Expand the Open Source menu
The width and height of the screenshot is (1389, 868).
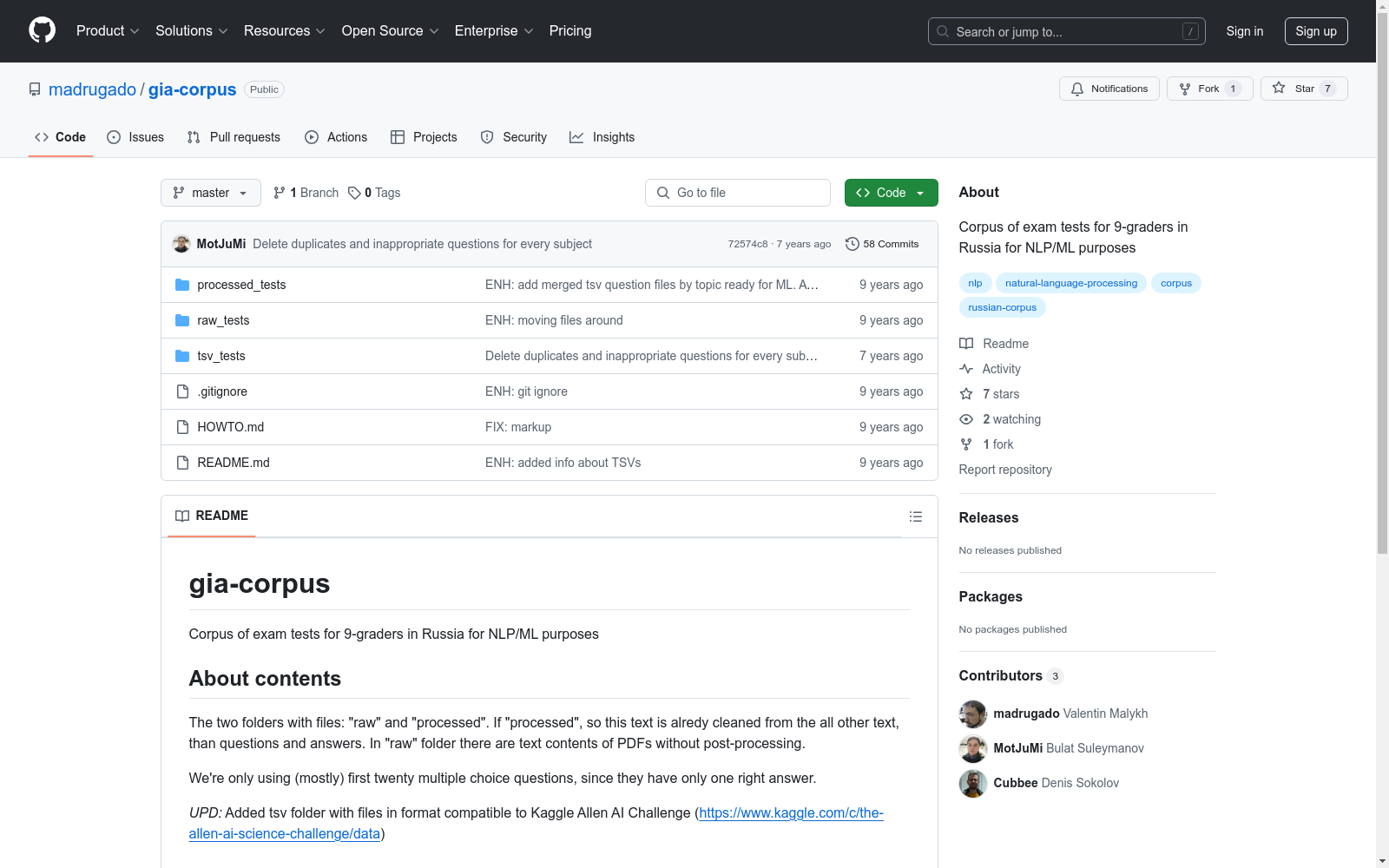tap(391, 30)
